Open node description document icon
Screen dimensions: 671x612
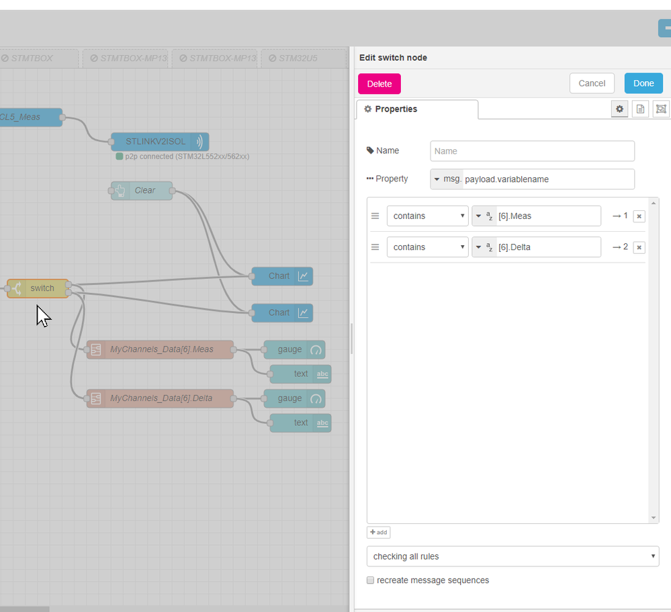coord(640,109)
